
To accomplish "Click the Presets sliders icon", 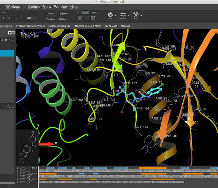I will click(123, 15).
